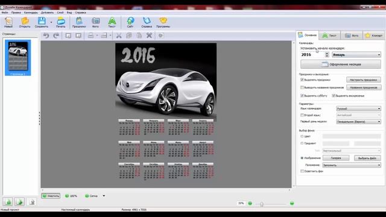The image size is (386, 217).
Task: Select Градиент background radio button
Action: 302,143
